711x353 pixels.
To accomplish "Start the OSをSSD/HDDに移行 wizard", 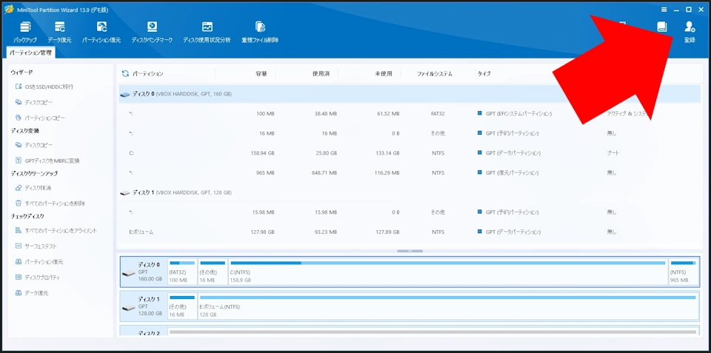I will [44, 87].
